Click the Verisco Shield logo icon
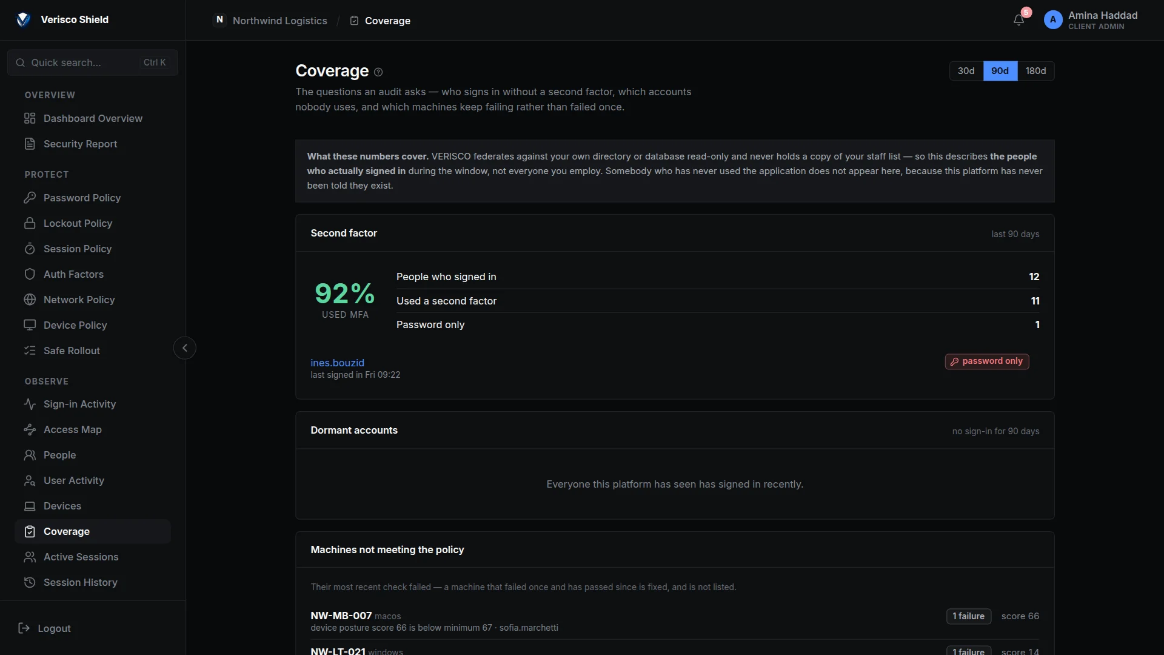The width and height of the screenshot is (1164, 655). point(23,19)
